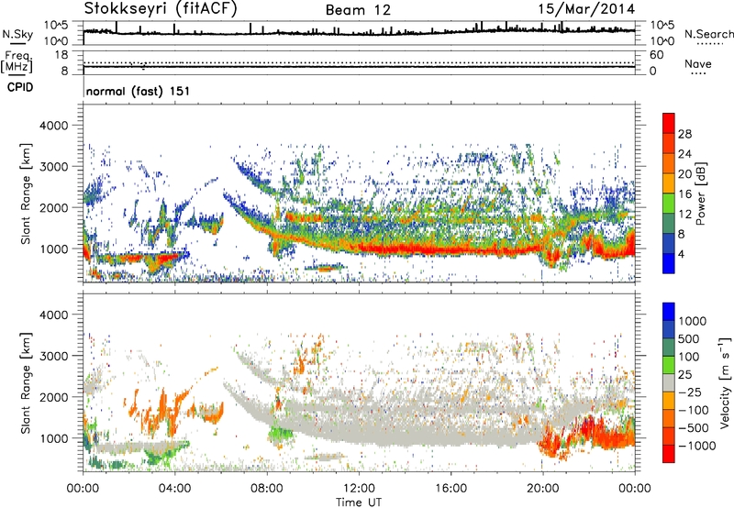Click the 'N.Sky' legend label
Viewport: 734px width, 508px height.
tap(17, 34)
